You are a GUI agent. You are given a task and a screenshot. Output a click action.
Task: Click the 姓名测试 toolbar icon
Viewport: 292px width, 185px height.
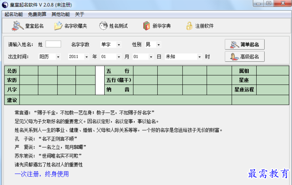tap(103, 26)
